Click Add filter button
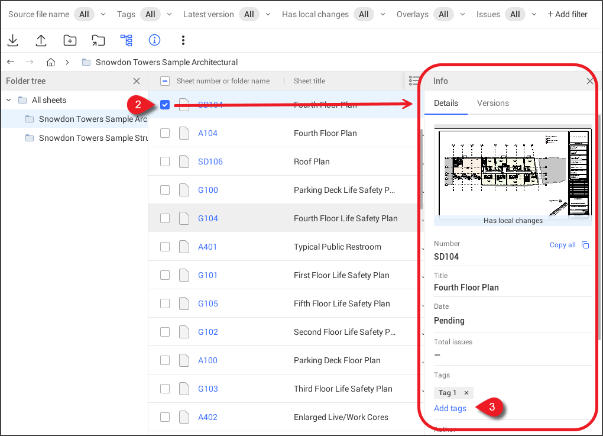This screenshot has width=603, height=436. pos(567,14)
